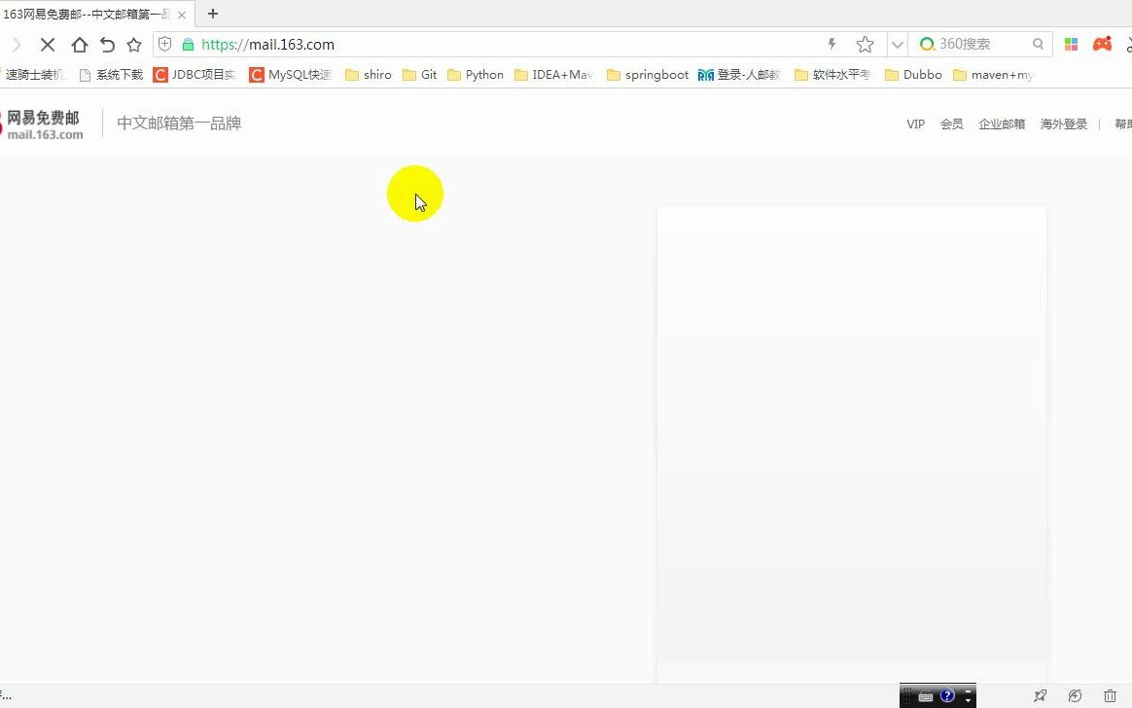
Task: Click the stop loading X button
Action: (x=48, y=45)
